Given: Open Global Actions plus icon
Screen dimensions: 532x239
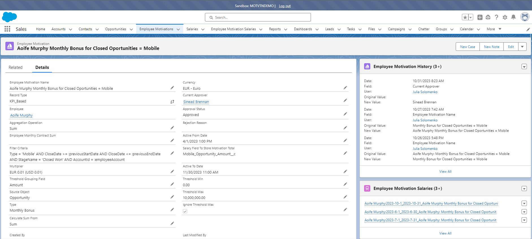Looking at the screenshot, I should pyautogui.click(x=480, y=17).
